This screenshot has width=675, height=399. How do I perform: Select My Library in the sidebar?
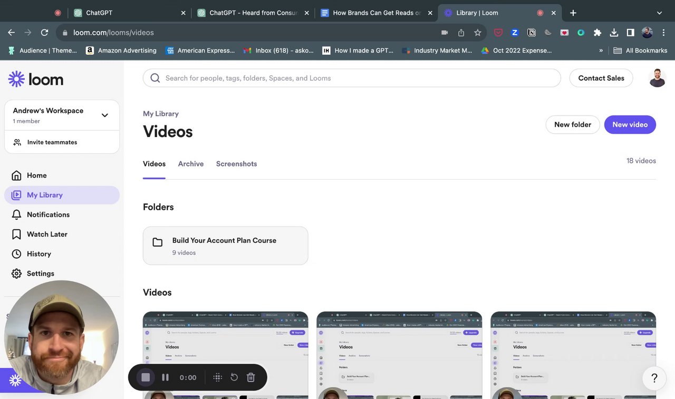62,195
